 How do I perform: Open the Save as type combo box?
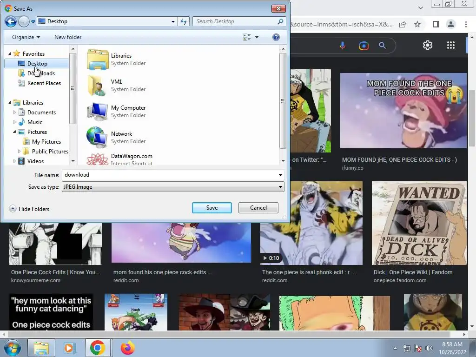pyautogui.click(x=173, y=187)
